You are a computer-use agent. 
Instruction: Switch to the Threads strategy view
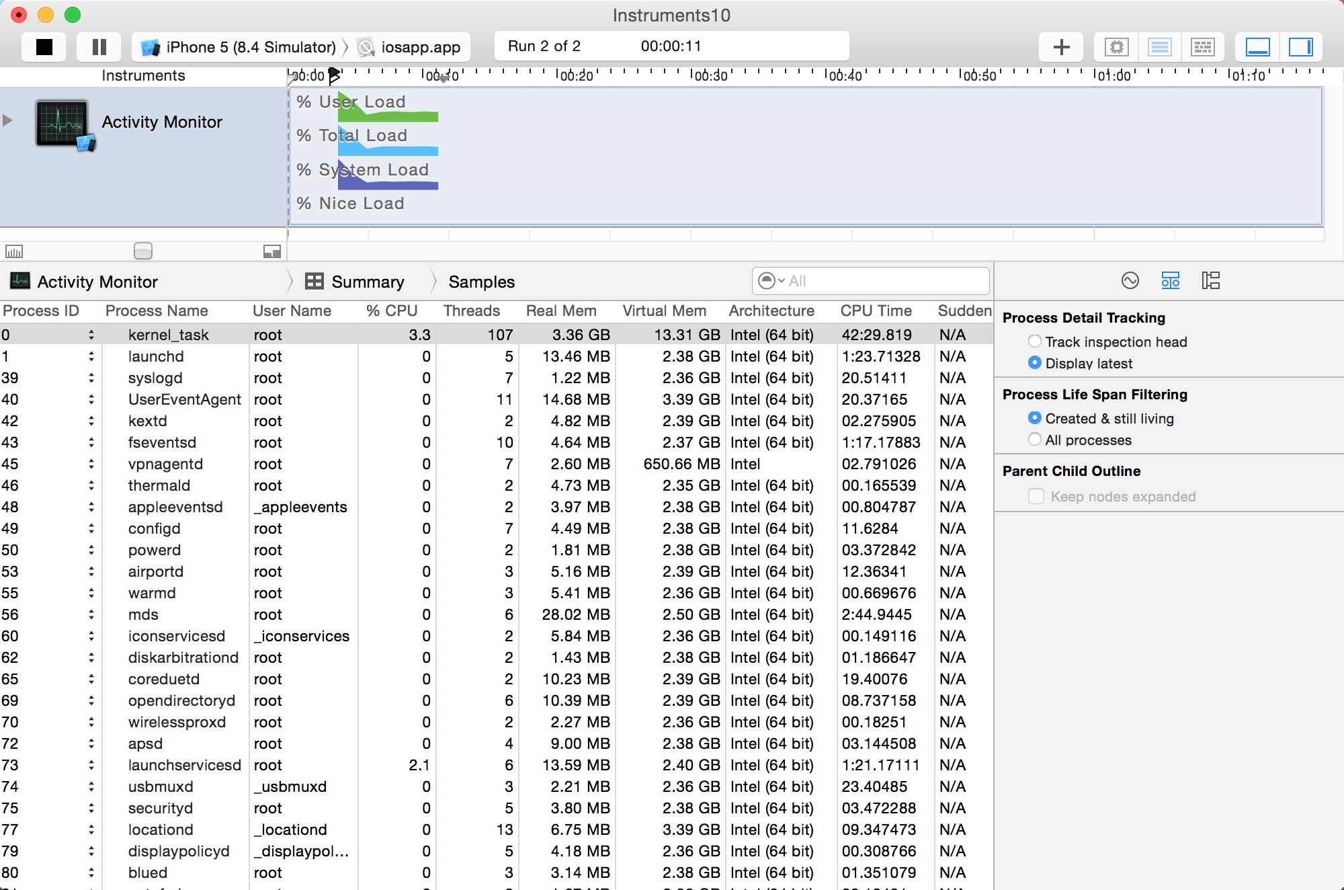click(x=1202, y=47)
